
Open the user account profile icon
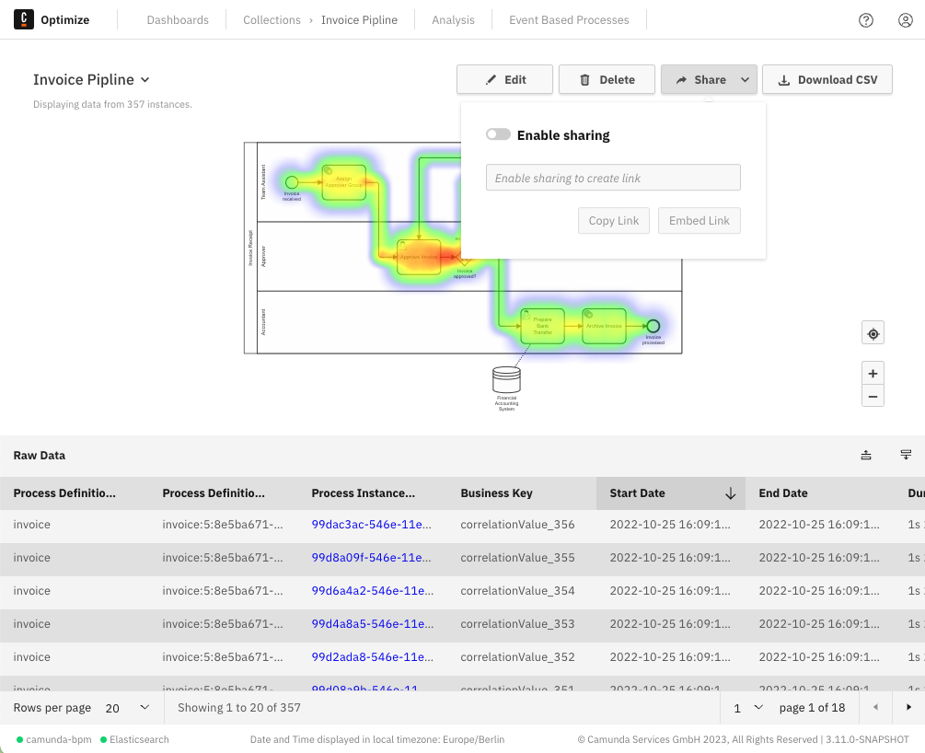pyautogui.click(x=905, y=20)
